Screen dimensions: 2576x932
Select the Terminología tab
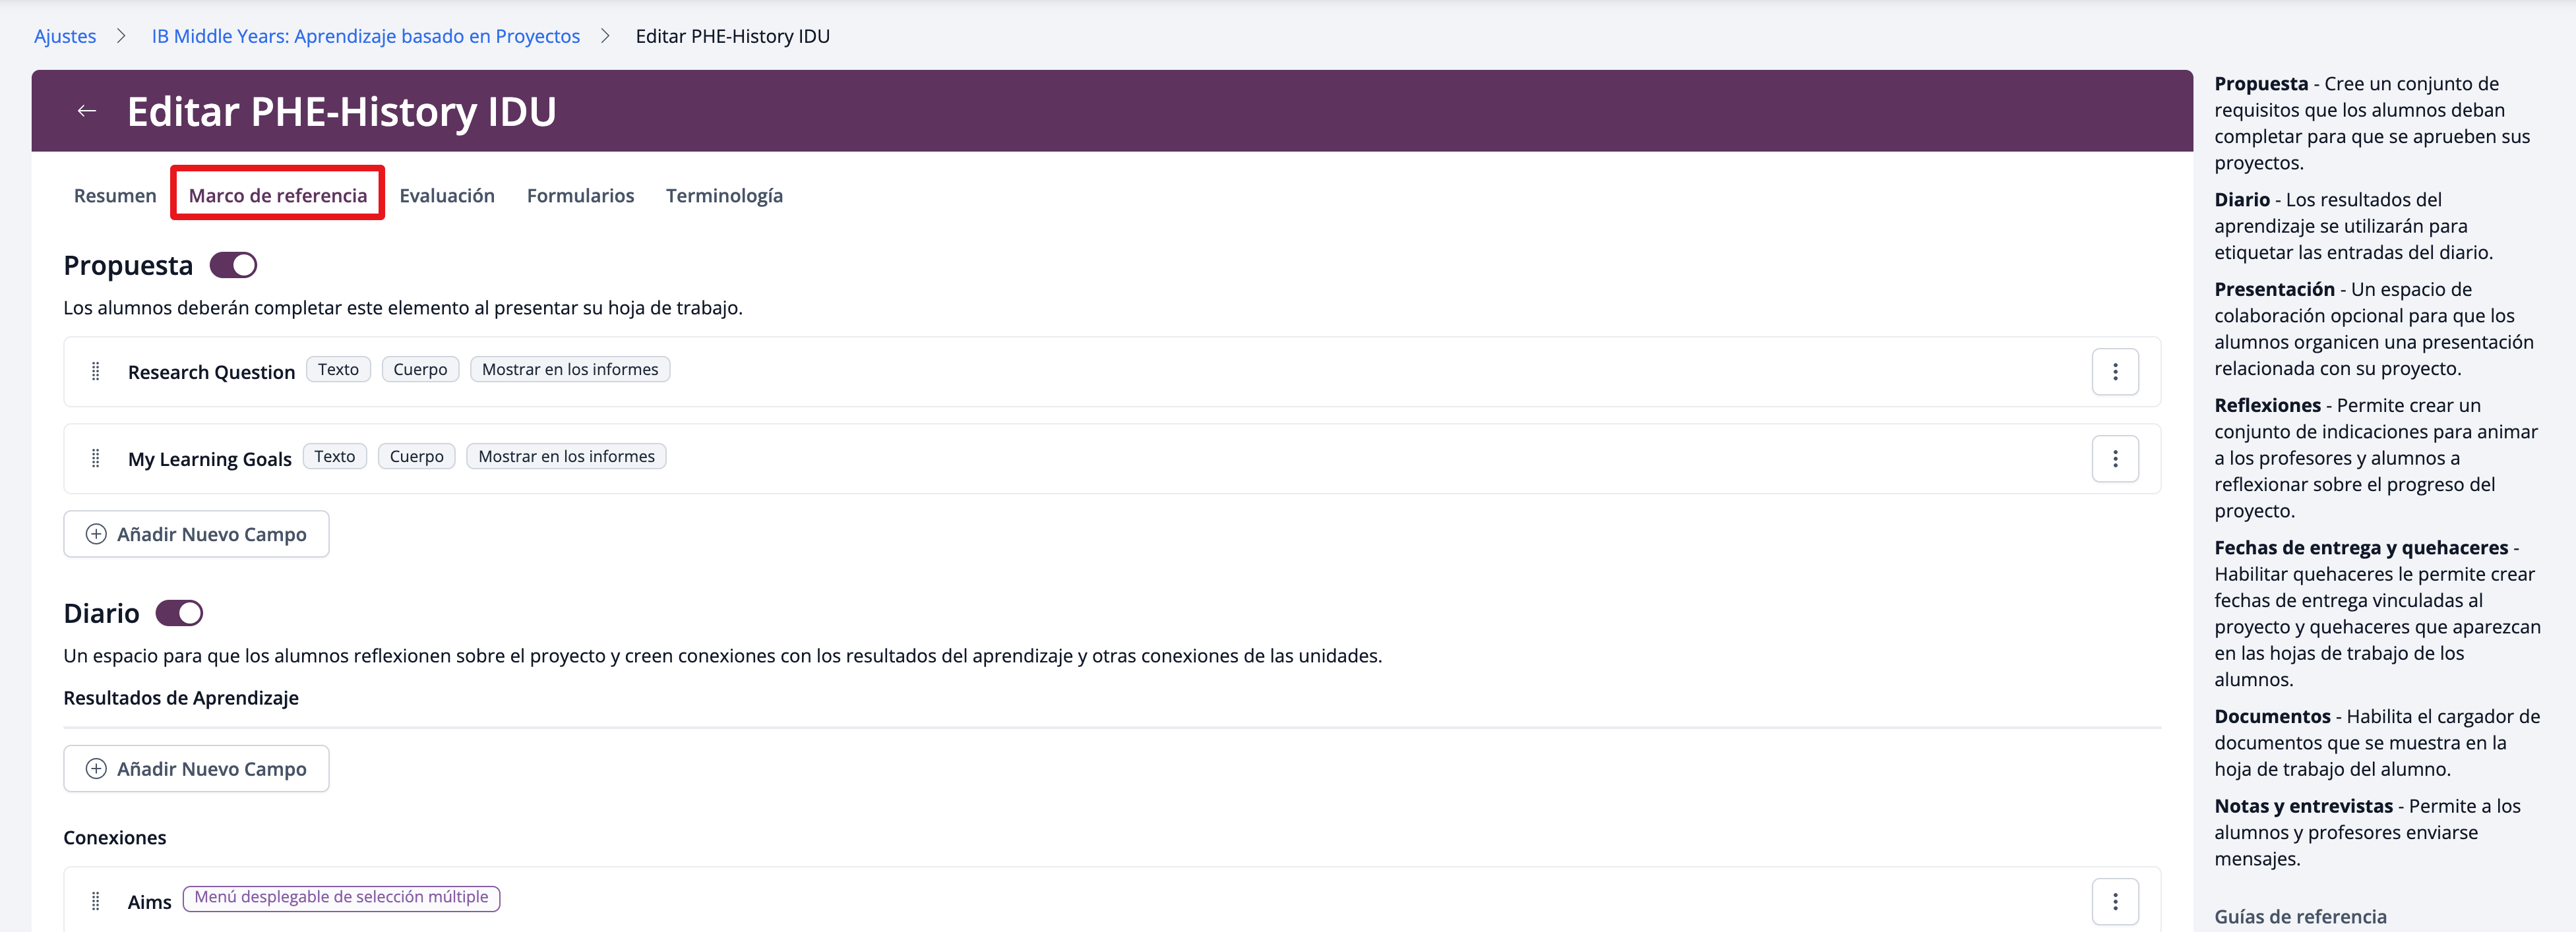pos(724,196)
